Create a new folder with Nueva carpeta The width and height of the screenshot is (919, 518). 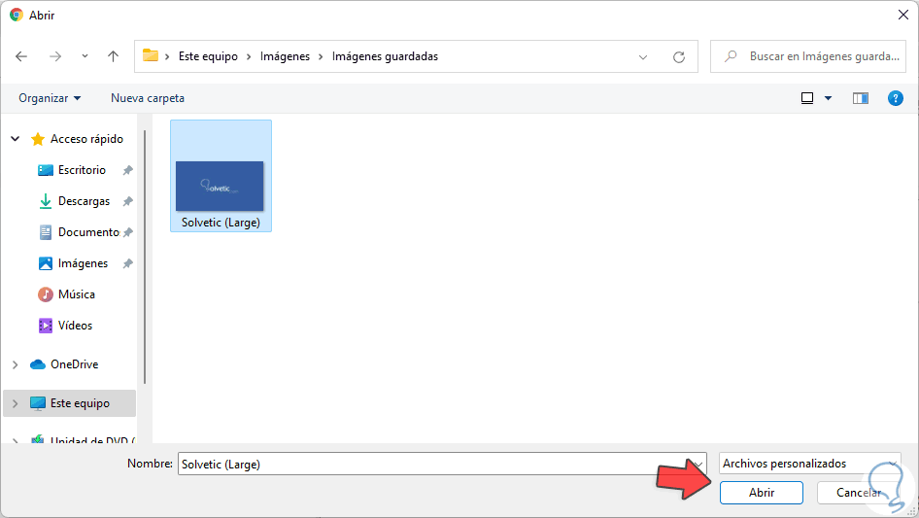148,98
